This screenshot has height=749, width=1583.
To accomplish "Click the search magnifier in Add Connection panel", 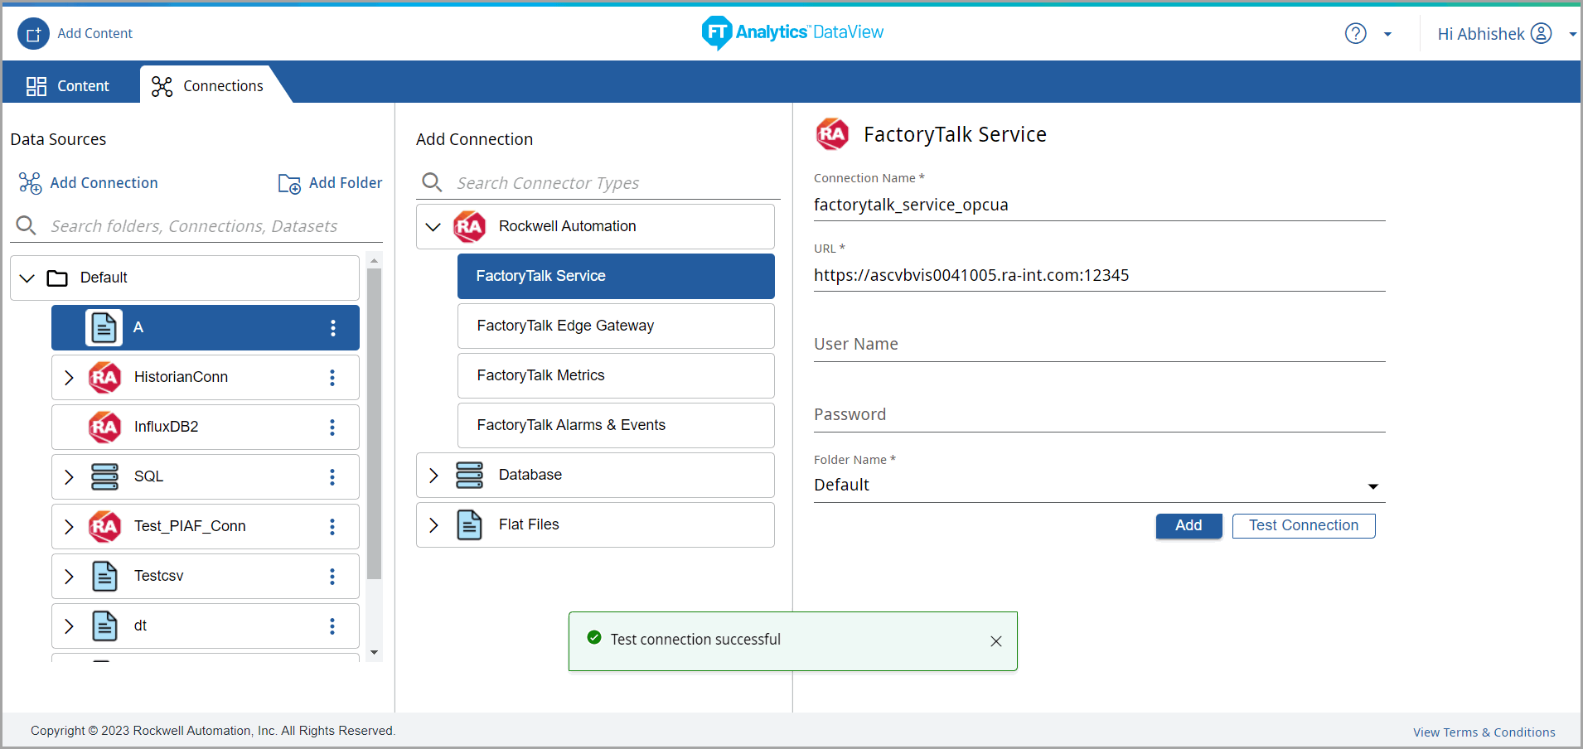I will pyautogui.click(x=432, y=182).
